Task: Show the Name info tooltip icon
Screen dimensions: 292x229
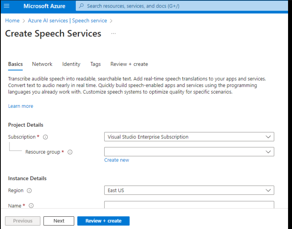Action: pyautogui.click(x=31, y=206)
